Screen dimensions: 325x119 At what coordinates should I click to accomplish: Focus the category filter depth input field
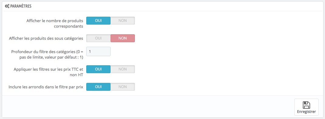[98, 51]
